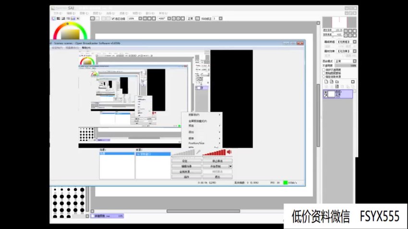Click the OBS 插件 button
The width and height of the screenshot is (408, 229).
click(x=186, y=177)
